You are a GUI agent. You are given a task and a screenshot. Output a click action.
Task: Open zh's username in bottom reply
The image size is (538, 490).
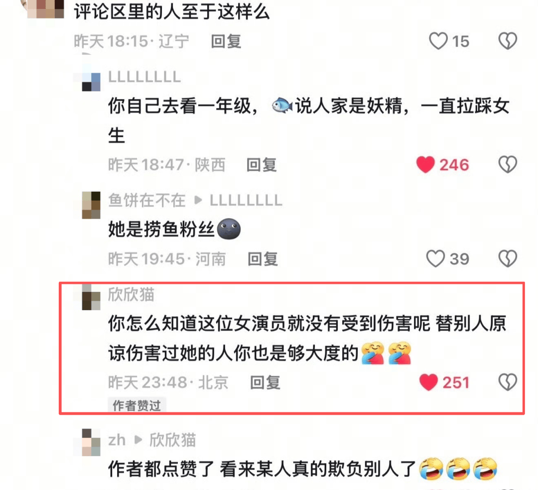point(117,440)
